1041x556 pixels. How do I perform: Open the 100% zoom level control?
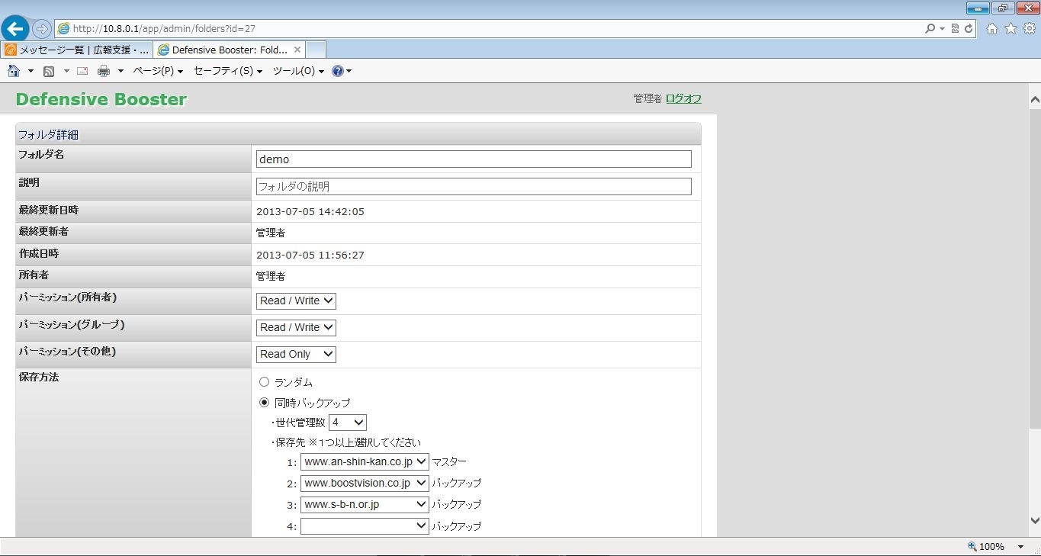[985, 546]
